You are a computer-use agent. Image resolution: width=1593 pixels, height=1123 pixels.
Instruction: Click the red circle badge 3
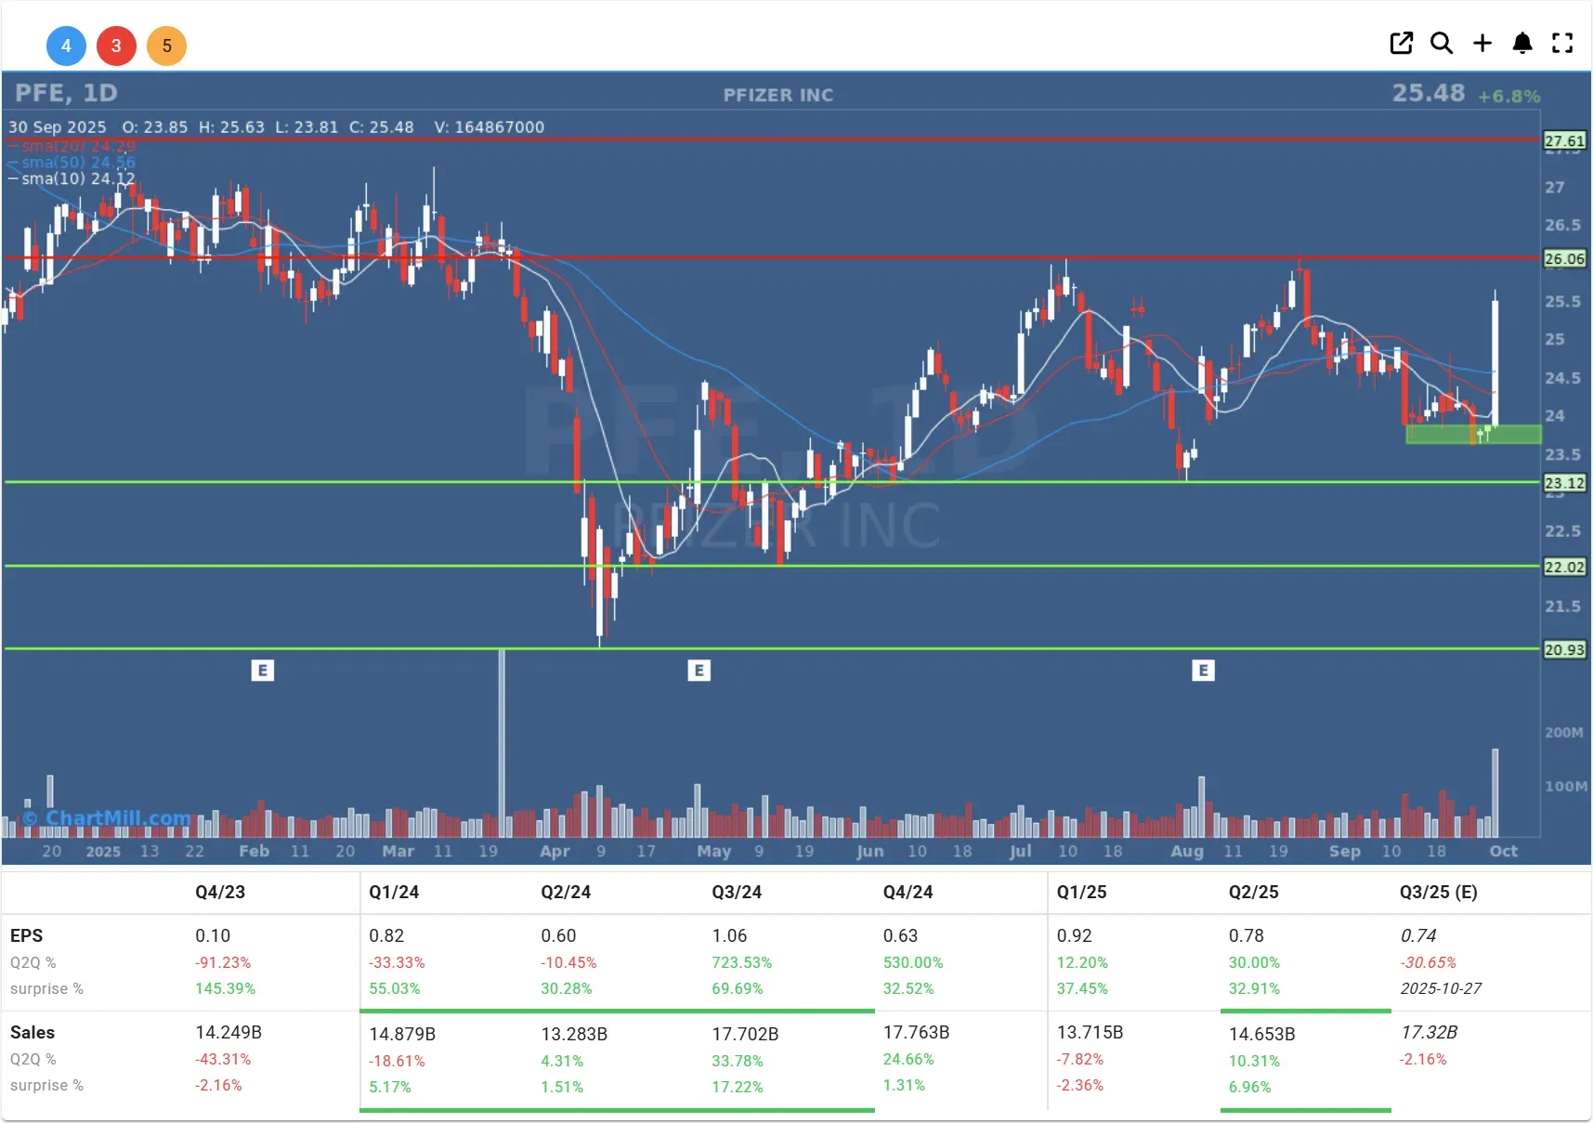[x=116, y=46]
